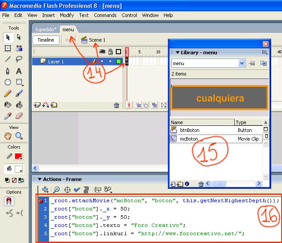This screenshot has width=282, height=243.
Task: Select the Rectangle tool
Action: point(19,82)
